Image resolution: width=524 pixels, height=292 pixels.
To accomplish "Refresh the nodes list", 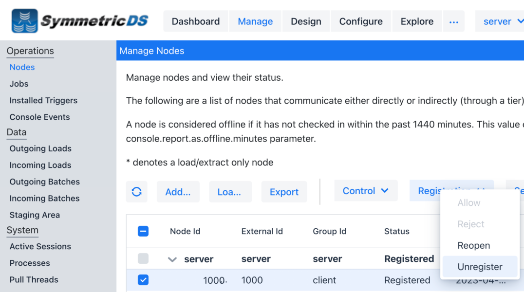I will tap(137, 192).
